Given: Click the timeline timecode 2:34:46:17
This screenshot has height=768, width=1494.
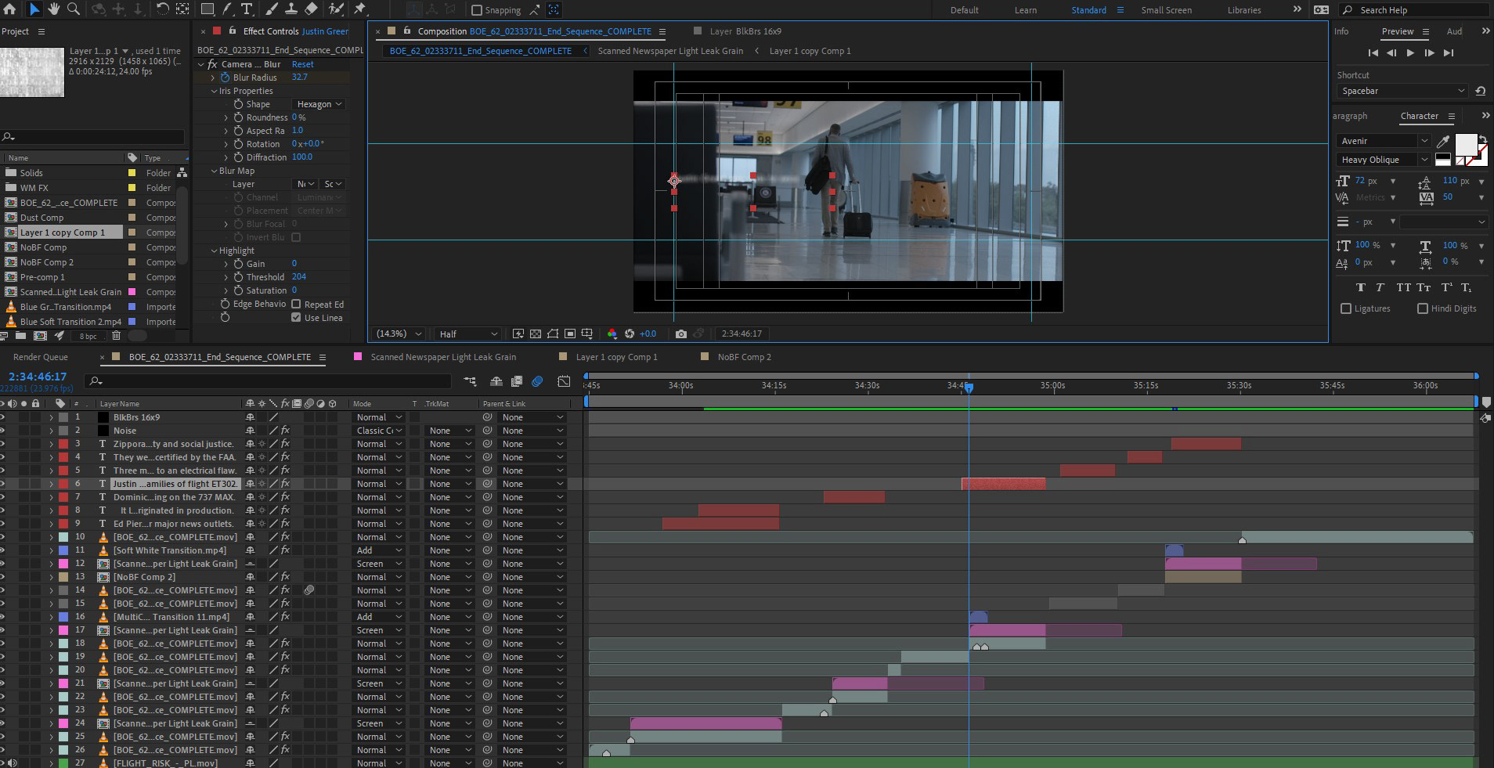Looking at the screenshot, I should pos(37,377).
